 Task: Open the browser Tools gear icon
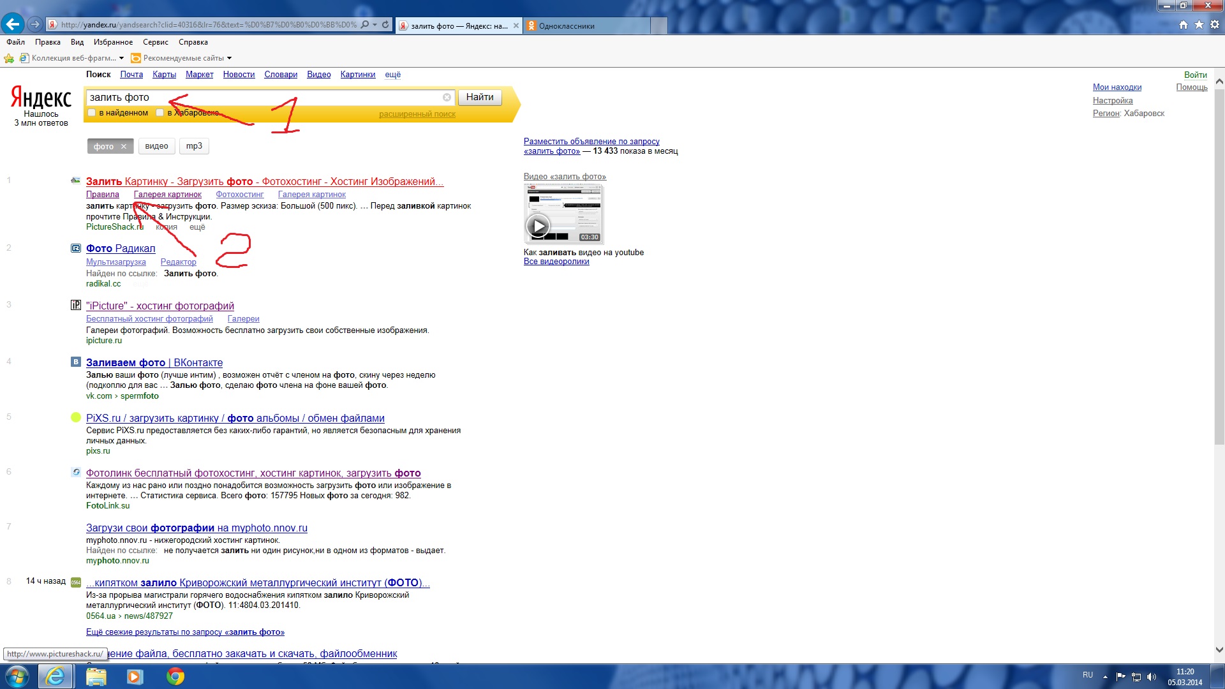tap(1214, 25)
